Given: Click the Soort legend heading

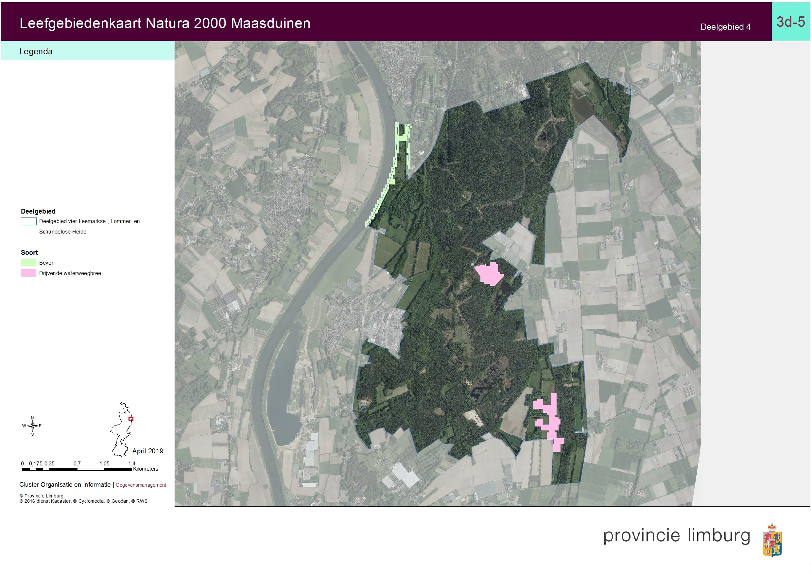Looking at the screenshot, I should pyautogui.click(x=29, y=252).
